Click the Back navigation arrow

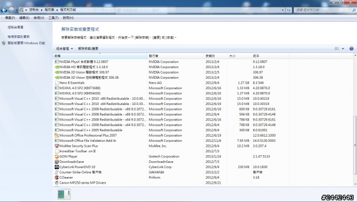(4, 10)
